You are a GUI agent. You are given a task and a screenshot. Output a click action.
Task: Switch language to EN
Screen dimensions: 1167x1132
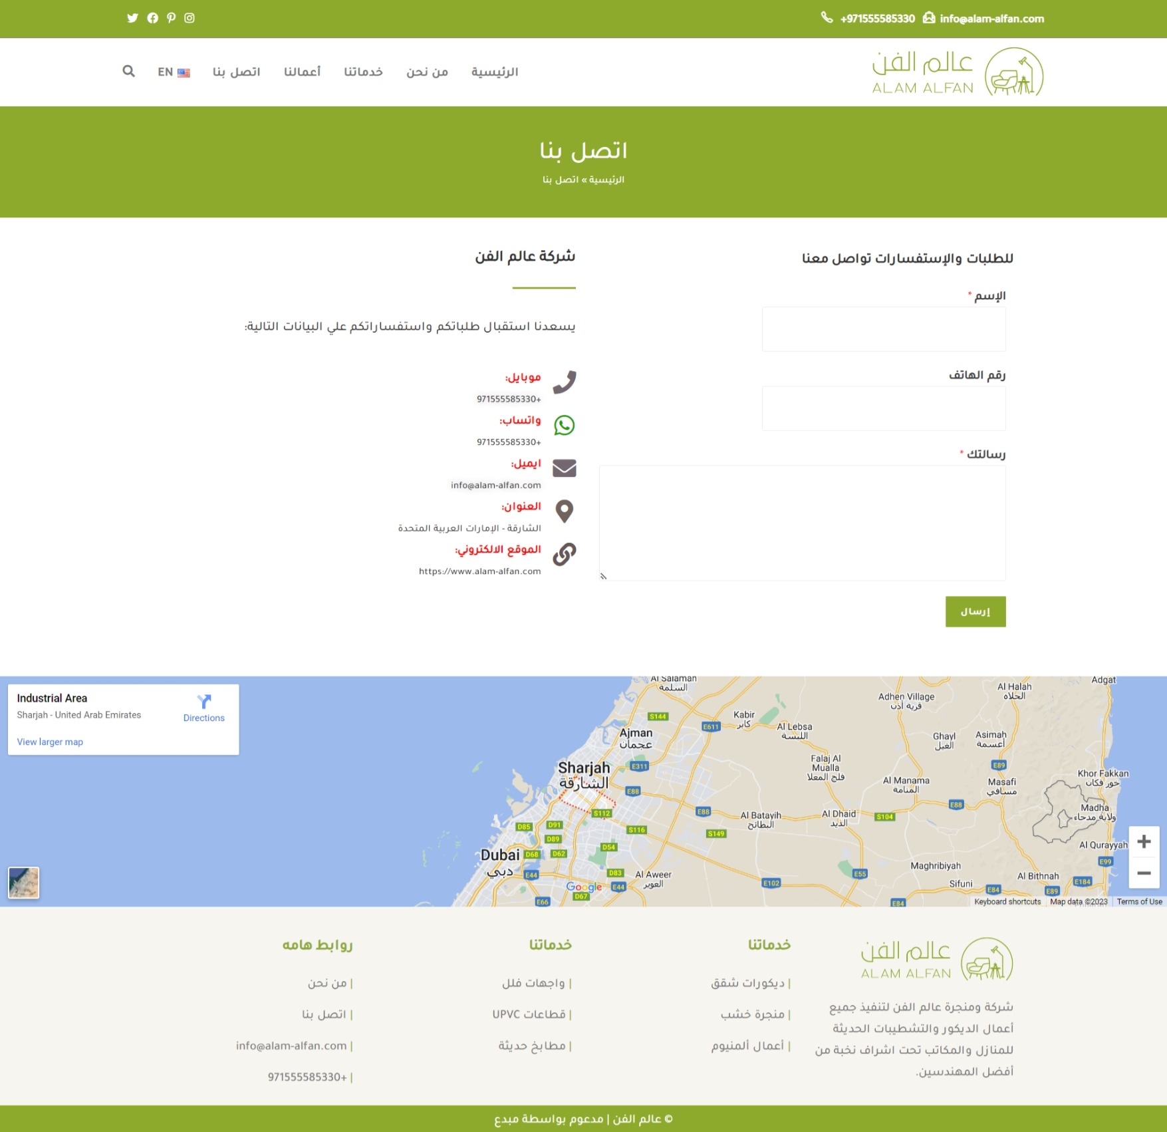pos(174,72)
